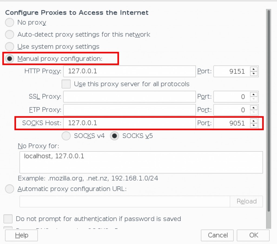Increase SOCKS Host port with up arrow
This screenshot has width=277, height=244.
(254, 121)
